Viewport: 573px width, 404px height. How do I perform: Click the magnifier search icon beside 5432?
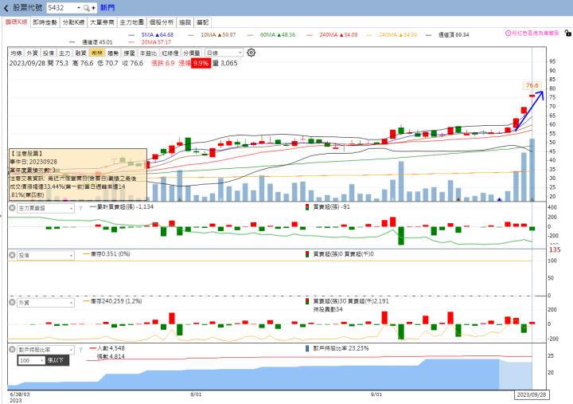(86, 8)
